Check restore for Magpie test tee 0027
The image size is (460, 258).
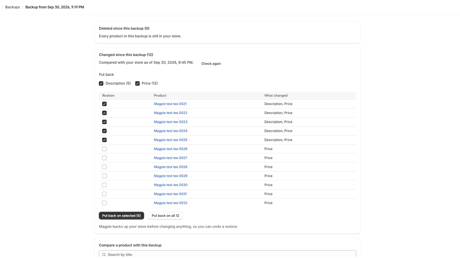click(104, 158)
